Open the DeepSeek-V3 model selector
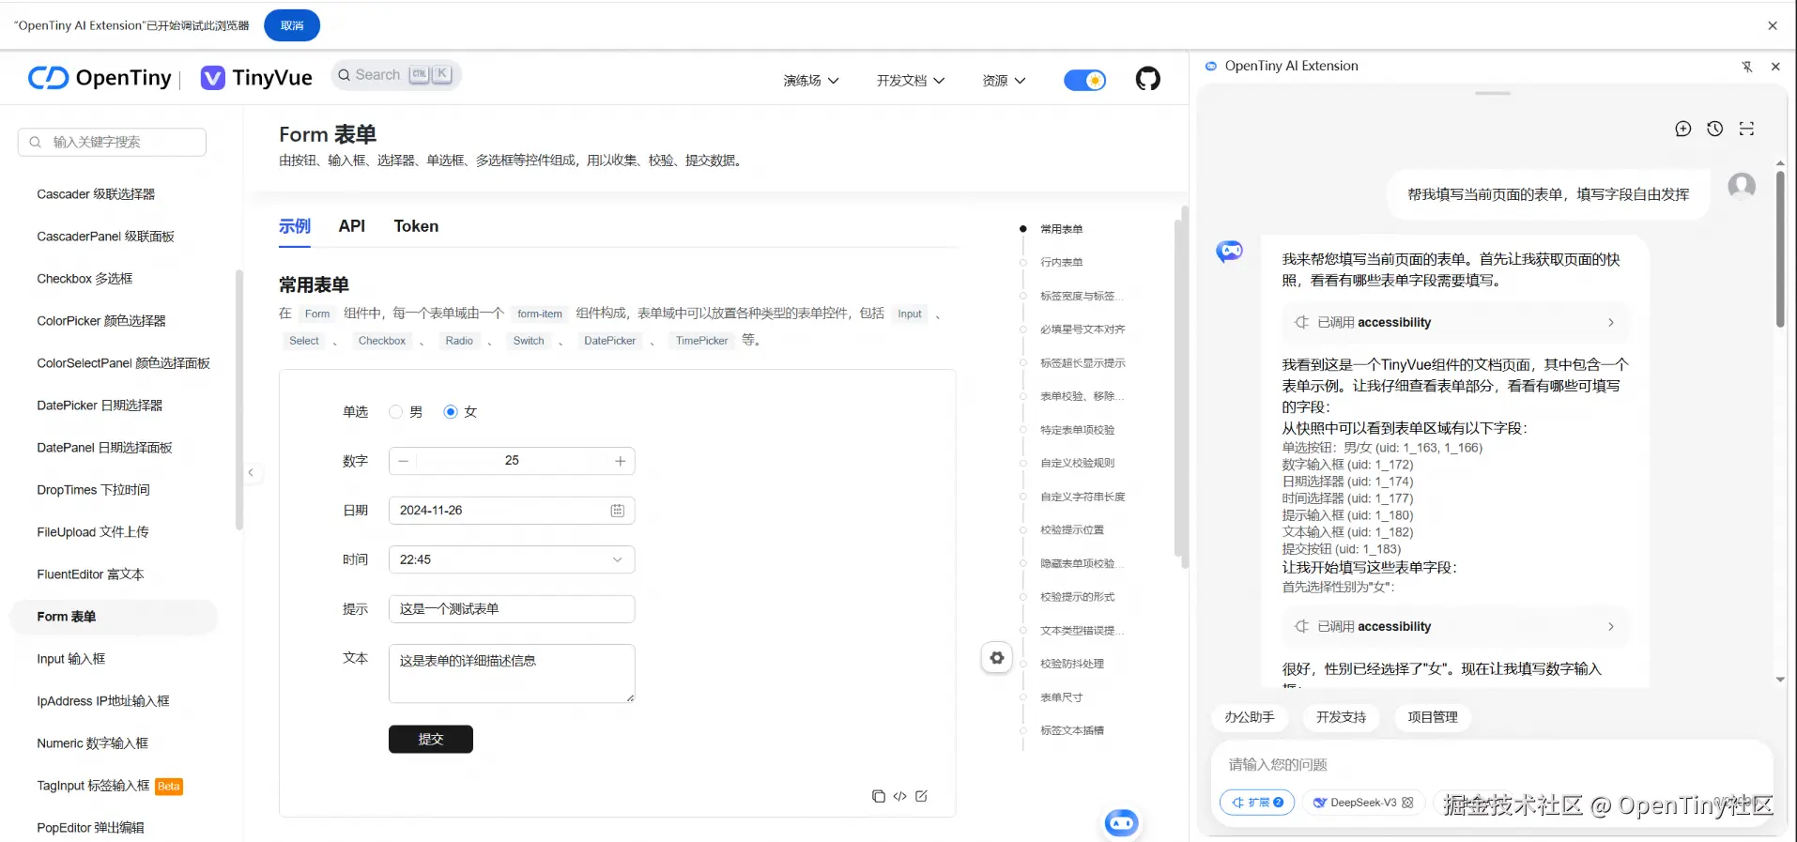 (1362, 803)
